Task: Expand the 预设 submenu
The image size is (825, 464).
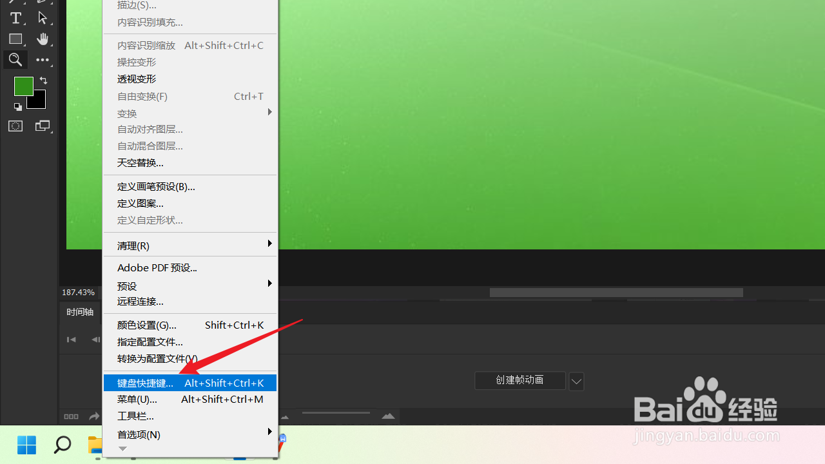Action: click(190, 285)
